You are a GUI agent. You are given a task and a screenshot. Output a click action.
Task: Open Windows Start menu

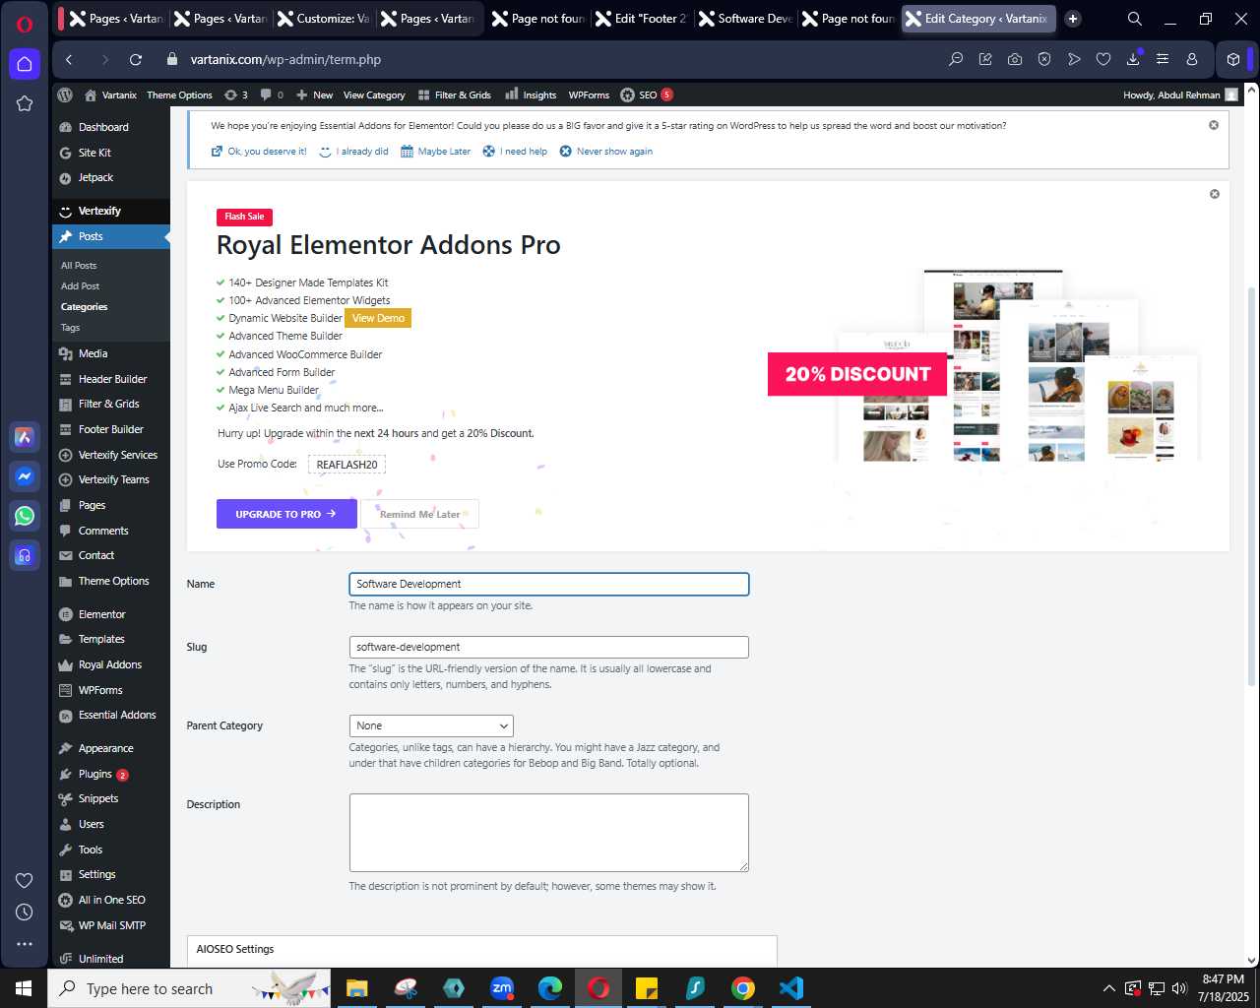click(x=24, y=988)
